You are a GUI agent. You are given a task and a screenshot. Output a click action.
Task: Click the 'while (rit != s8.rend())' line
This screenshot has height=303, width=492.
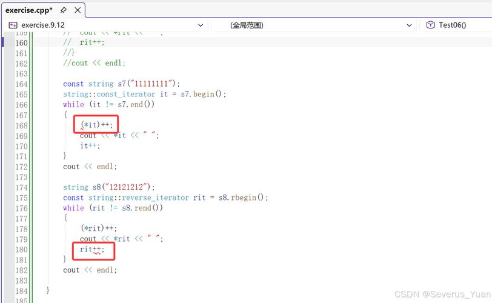tap(113, 208)
